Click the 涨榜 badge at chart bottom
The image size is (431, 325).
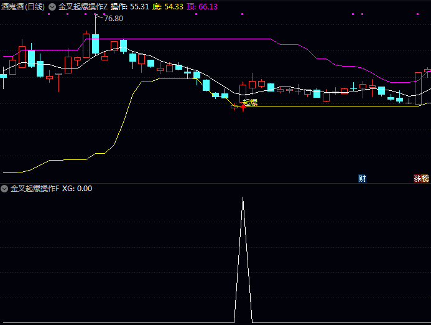421,179
